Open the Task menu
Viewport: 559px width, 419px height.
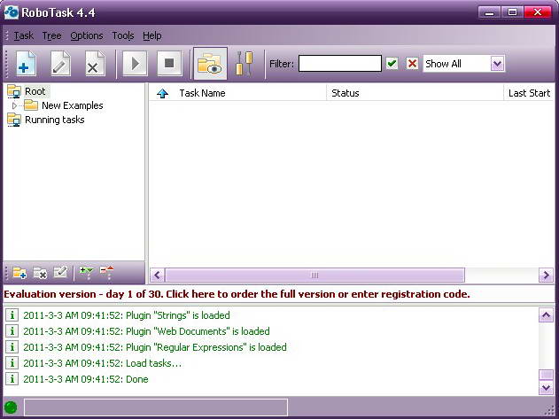pos(24,35)
